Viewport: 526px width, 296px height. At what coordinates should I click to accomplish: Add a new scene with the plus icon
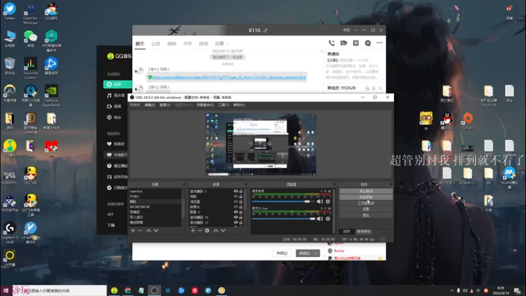coord(133,231)
